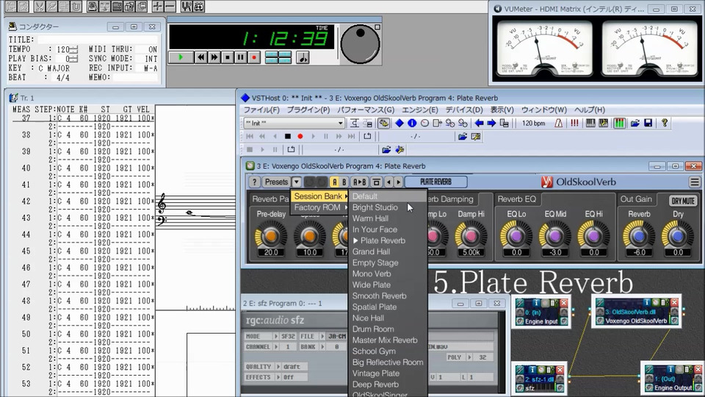Click the Damp Hi knob

point(471,235)
